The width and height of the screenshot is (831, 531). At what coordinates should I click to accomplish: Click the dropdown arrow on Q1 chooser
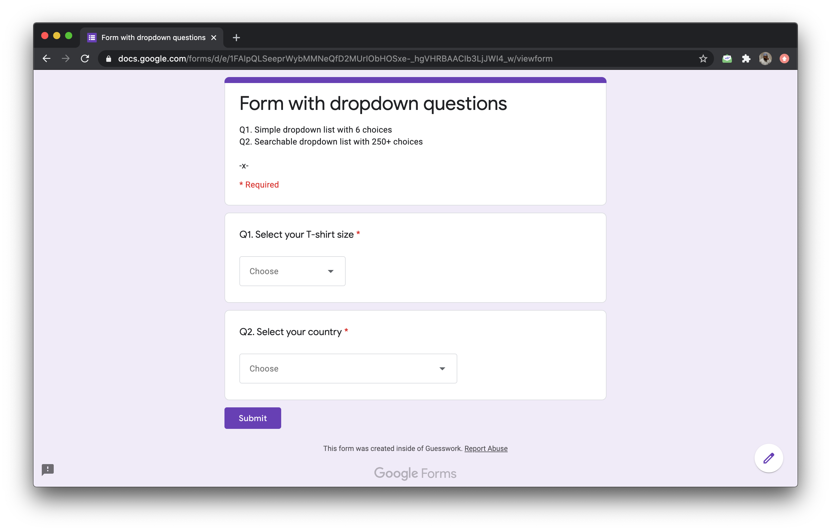click(331, 271)
